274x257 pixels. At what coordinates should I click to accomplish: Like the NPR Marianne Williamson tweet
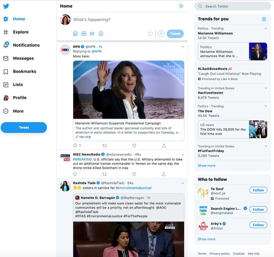(x=134, y=145)
